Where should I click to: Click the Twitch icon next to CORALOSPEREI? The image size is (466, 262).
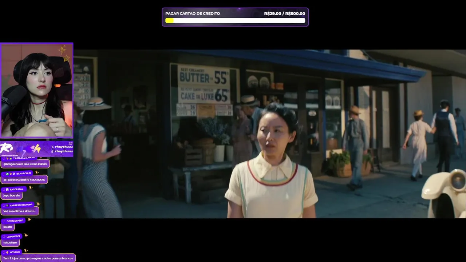pyautogui.click(x=4, y=221)
